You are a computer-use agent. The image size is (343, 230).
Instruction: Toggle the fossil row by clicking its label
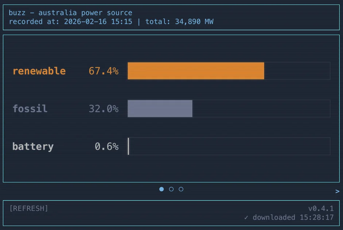30,108
